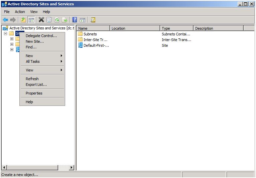Click the blue Help question mark icon
The image size is (256, 178).
pos(75,20)
